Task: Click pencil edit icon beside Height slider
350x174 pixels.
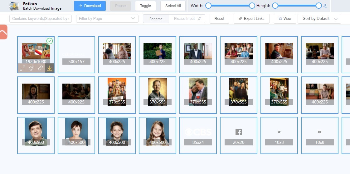Action: [325, 6]
